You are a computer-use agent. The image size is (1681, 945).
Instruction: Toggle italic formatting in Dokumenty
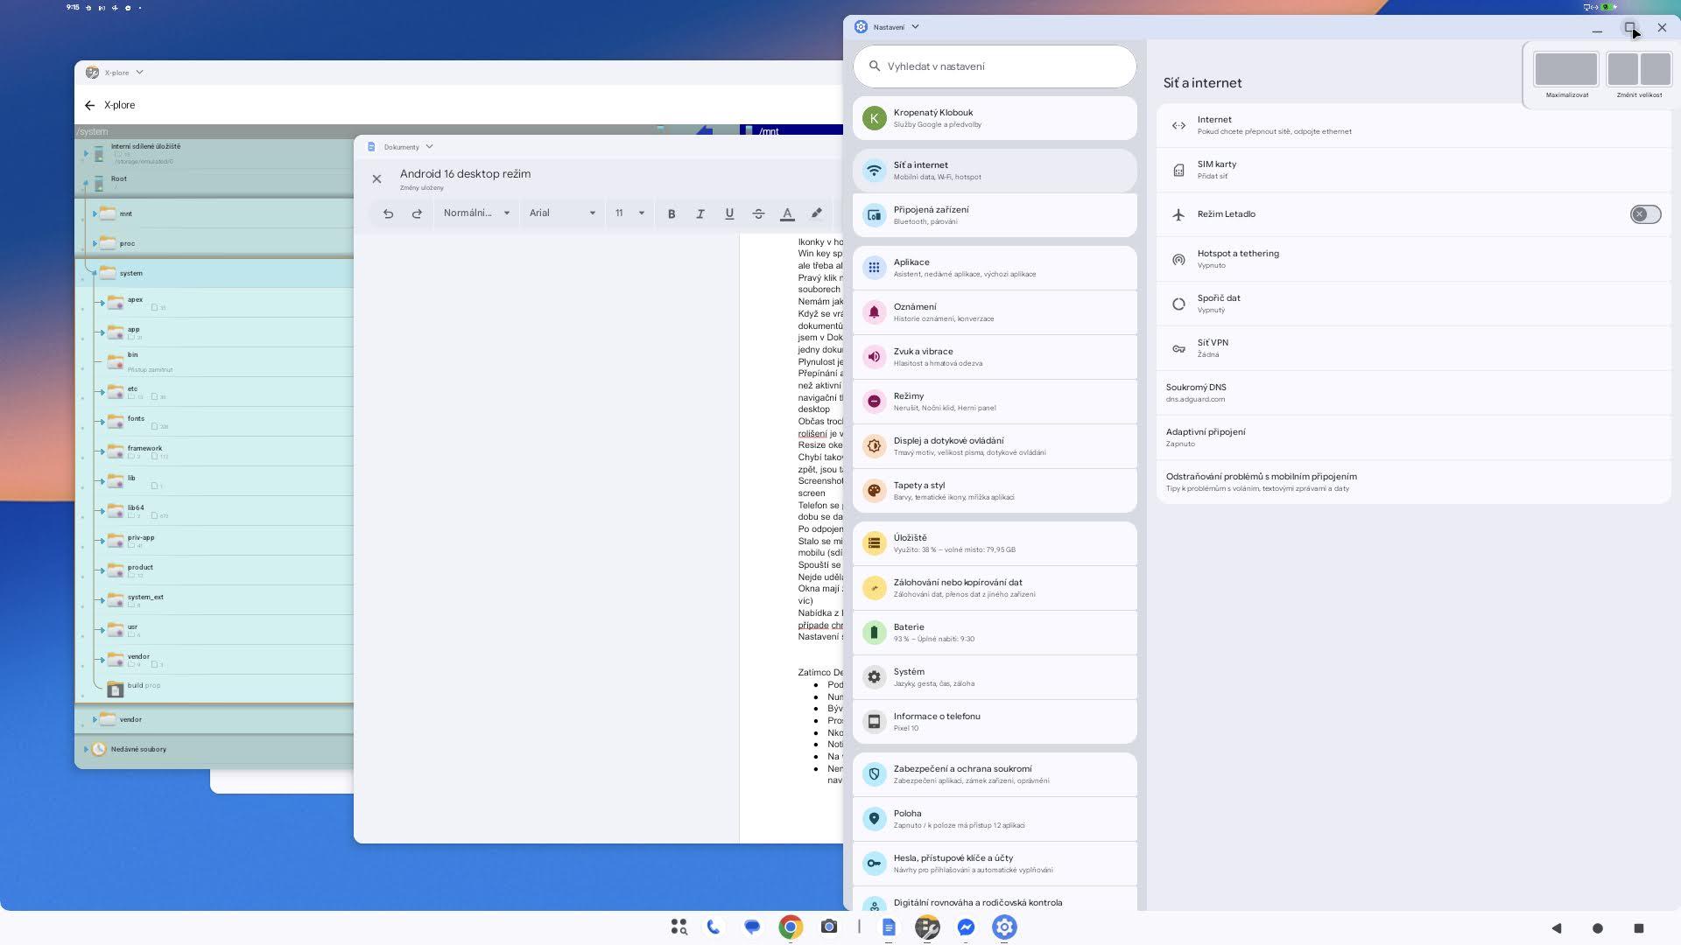(700, 213)
